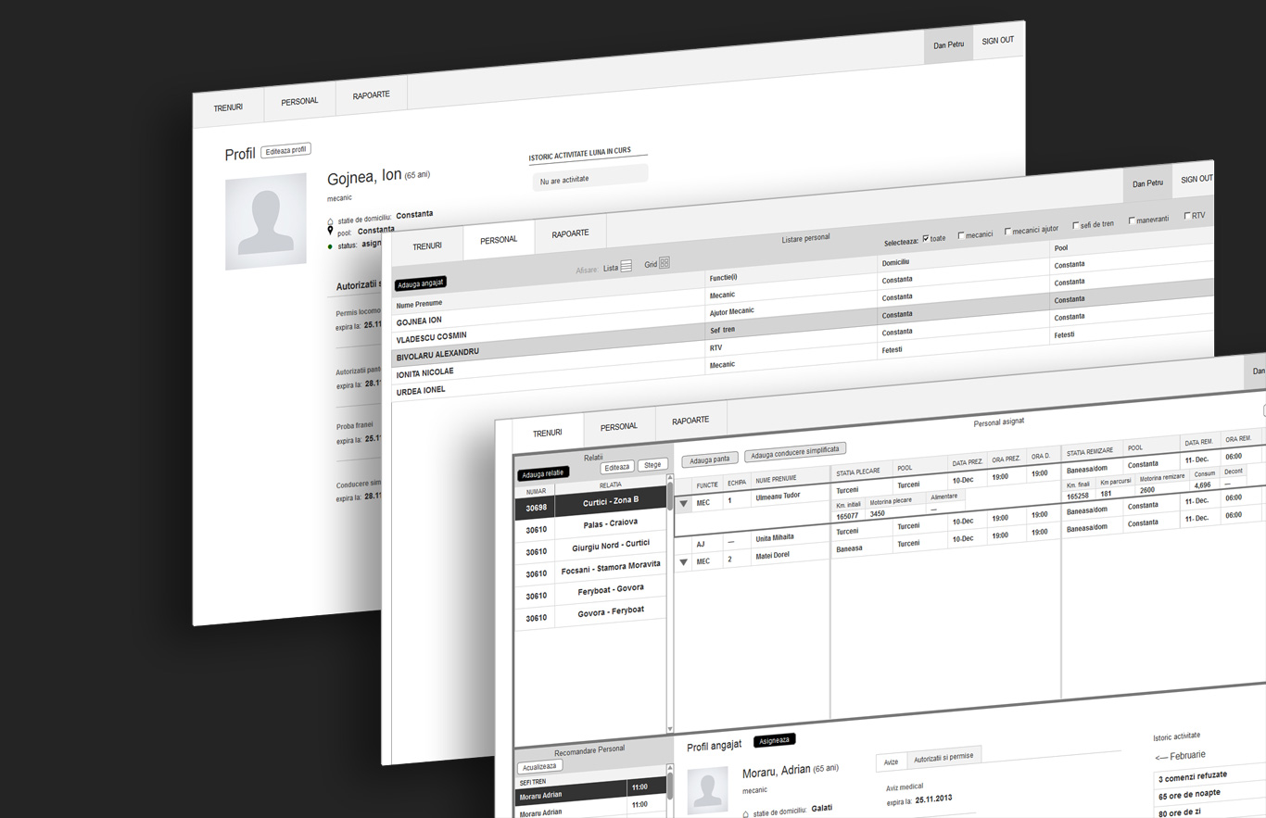Check the 'sefi de tren' filter checkbox
Viewport: 1266px width, 818px height.
point(1076,225)
